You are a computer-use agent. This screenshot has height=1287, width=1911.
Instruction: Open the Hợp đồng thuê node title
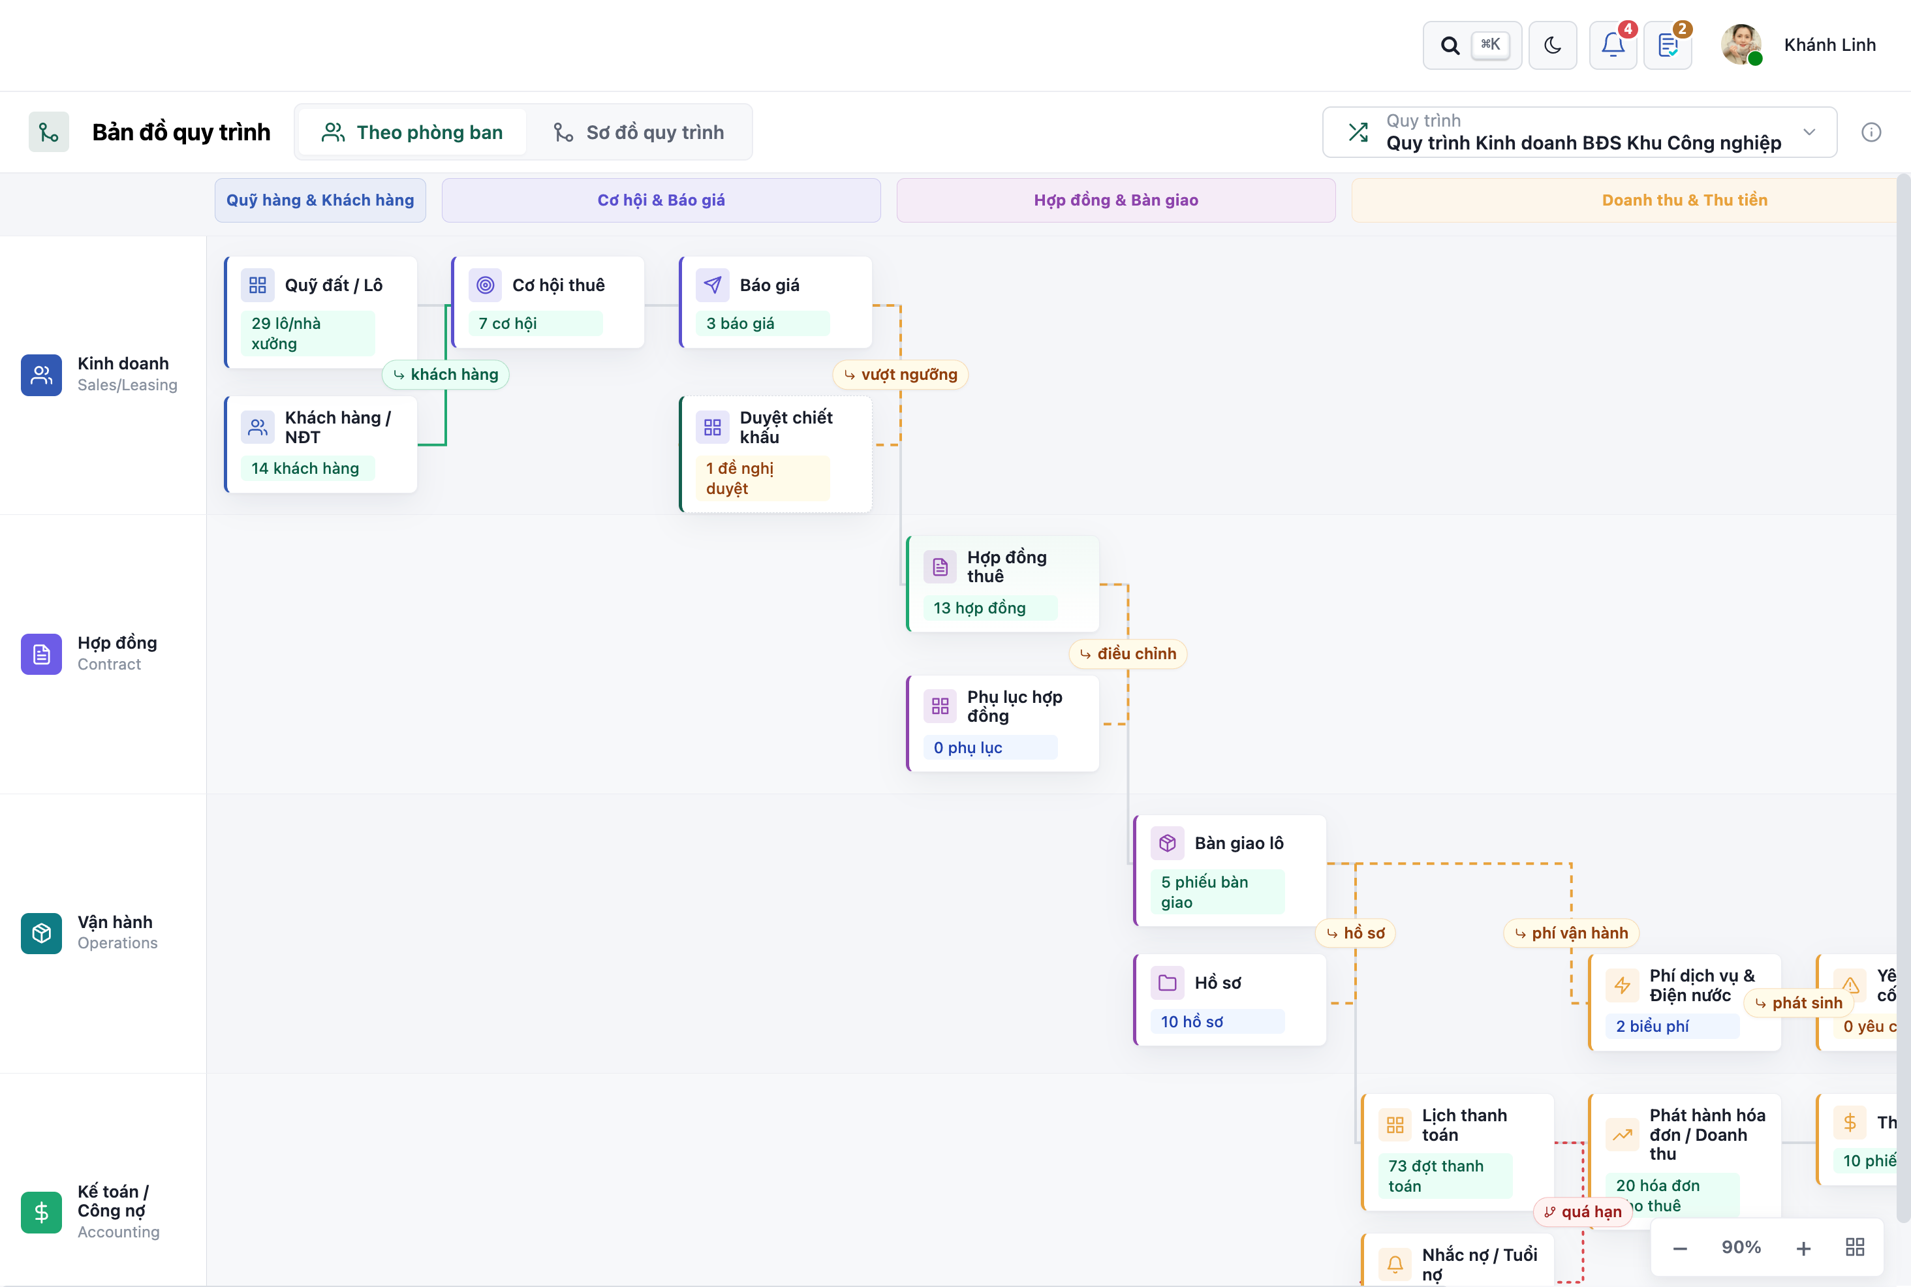[x=1006, y=566]
